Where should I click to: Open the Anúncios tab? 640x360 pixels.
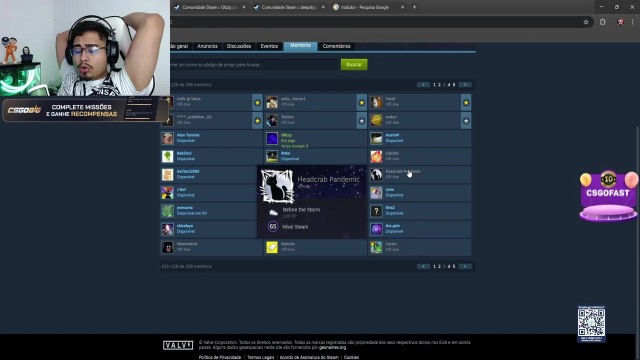click(207, 46)
